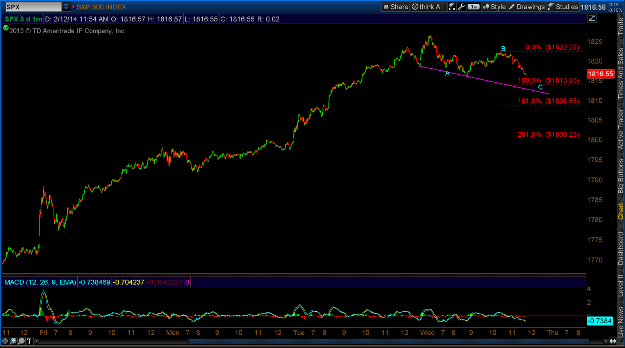Open the Level II side tab
Screen dimensions: 625x348
click(621, 286)
